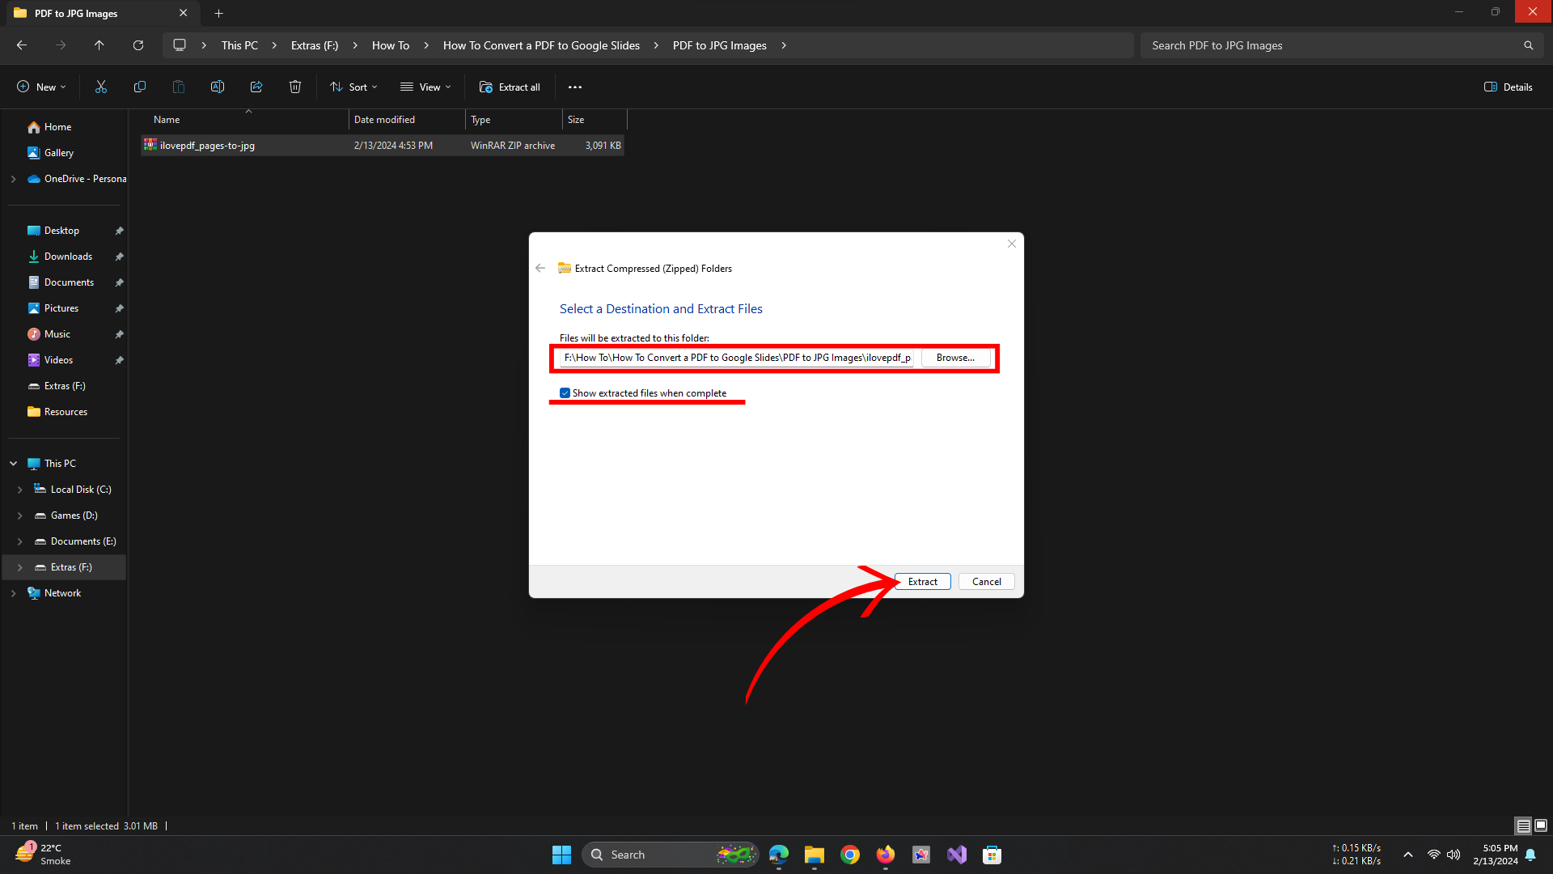The width and height of the screenshot is (1553, 874).
Task: Click the Browse... button
Action: (x=955, y=358)
